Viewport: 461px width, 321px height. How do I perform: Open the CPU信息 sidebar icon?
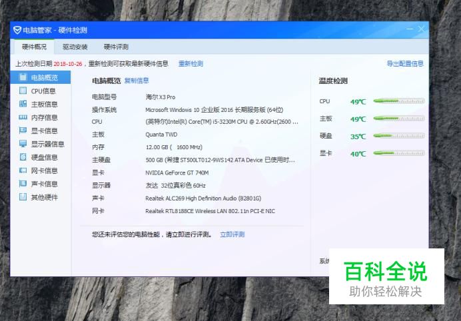[x=23, y=91]
